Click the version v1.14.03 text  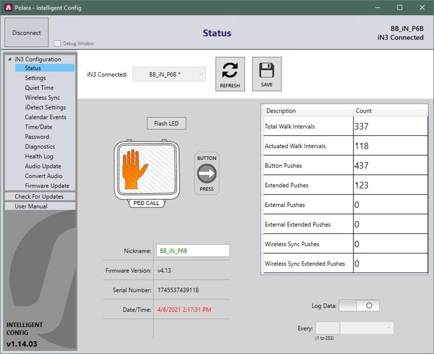coord(21,344)
